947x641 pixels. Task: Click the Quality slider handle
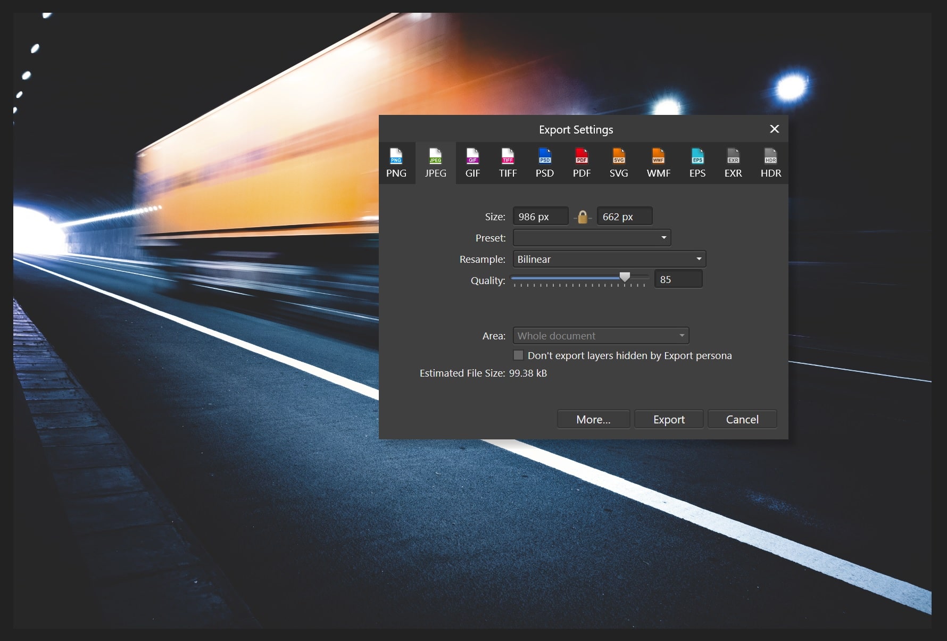pyautogui.click(x=625, y=277)
